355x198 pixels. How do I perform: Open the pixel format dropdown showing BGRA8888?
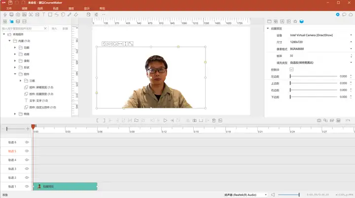pyautogui.click(x=321, y=49)
